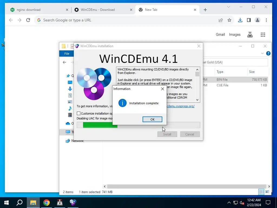Open Chrome profile menu
Image resolution: width=277 pixels, height=208 pixels.
point(258,20)
